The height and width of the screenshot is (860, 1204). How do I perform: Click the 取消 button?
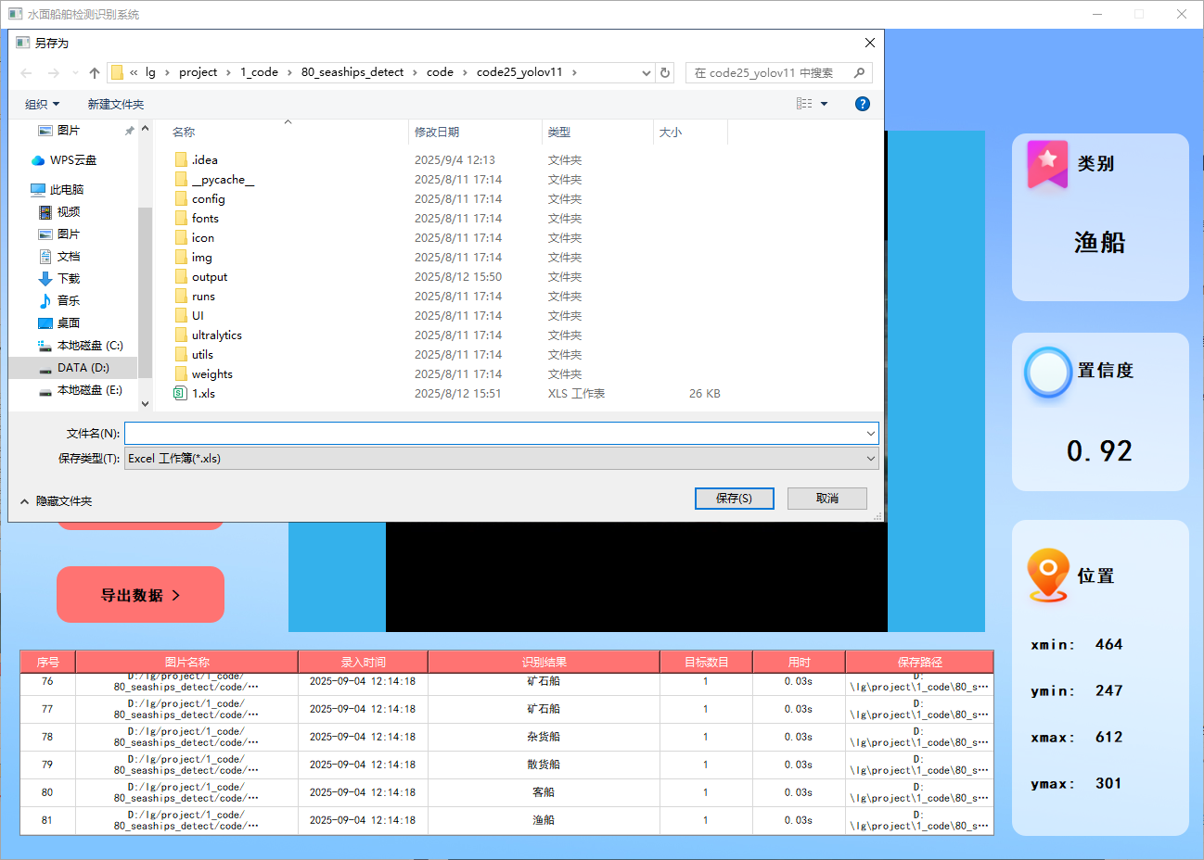pyautogui.click(x=827, y=499)
